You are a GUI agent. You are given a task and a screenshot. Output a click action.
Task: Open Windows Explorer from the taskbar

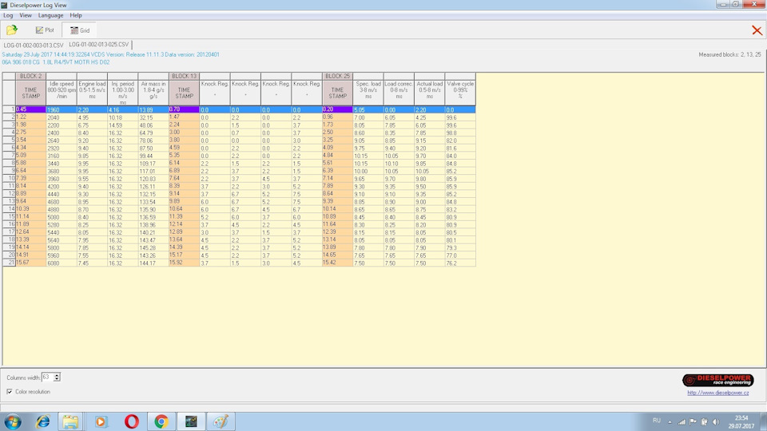[x=70, y=421]
